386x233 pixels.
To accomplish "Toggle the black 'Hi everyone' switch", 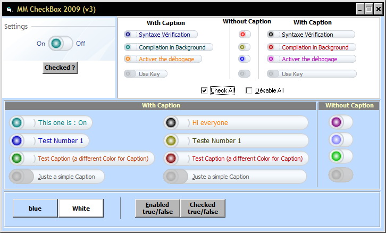I will [171, 123].
